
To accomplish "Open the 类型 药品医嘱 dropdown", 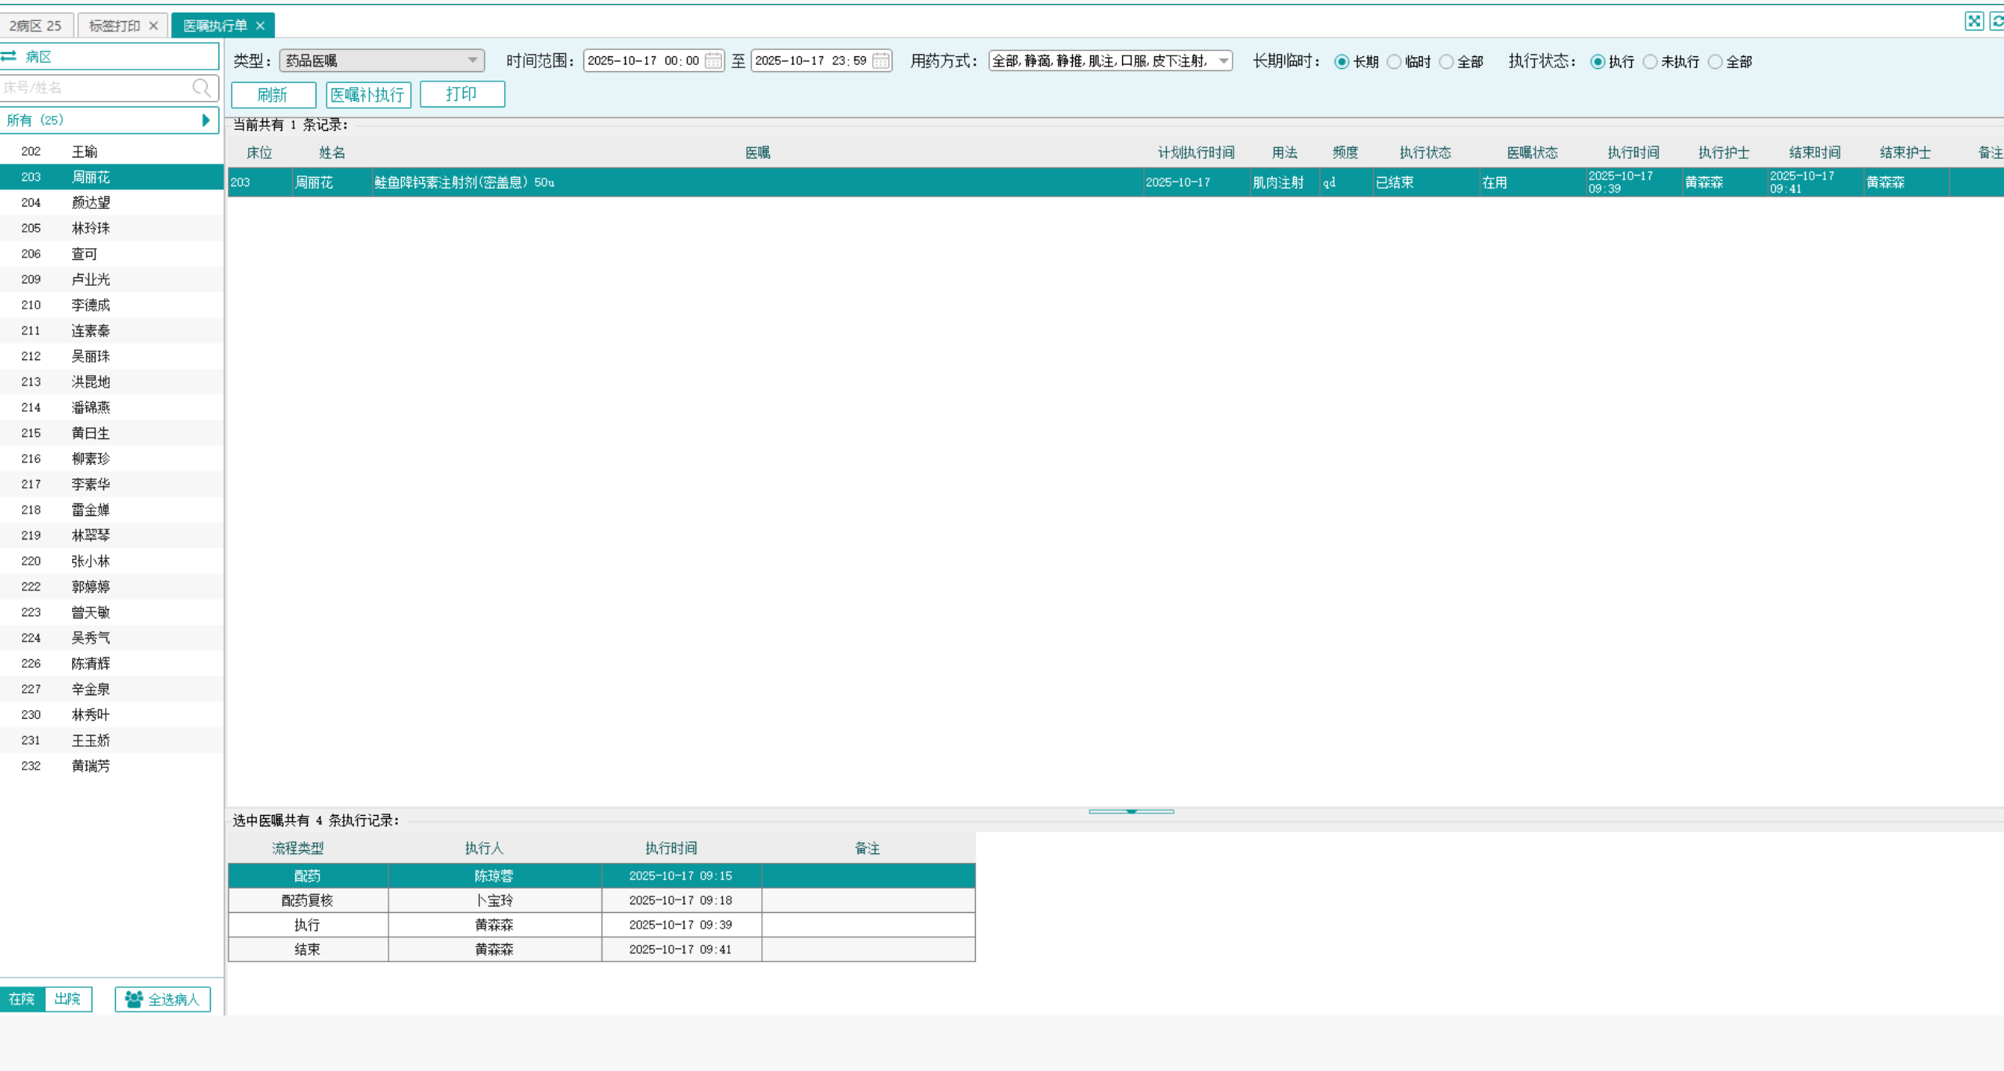I will coord(472,60).
